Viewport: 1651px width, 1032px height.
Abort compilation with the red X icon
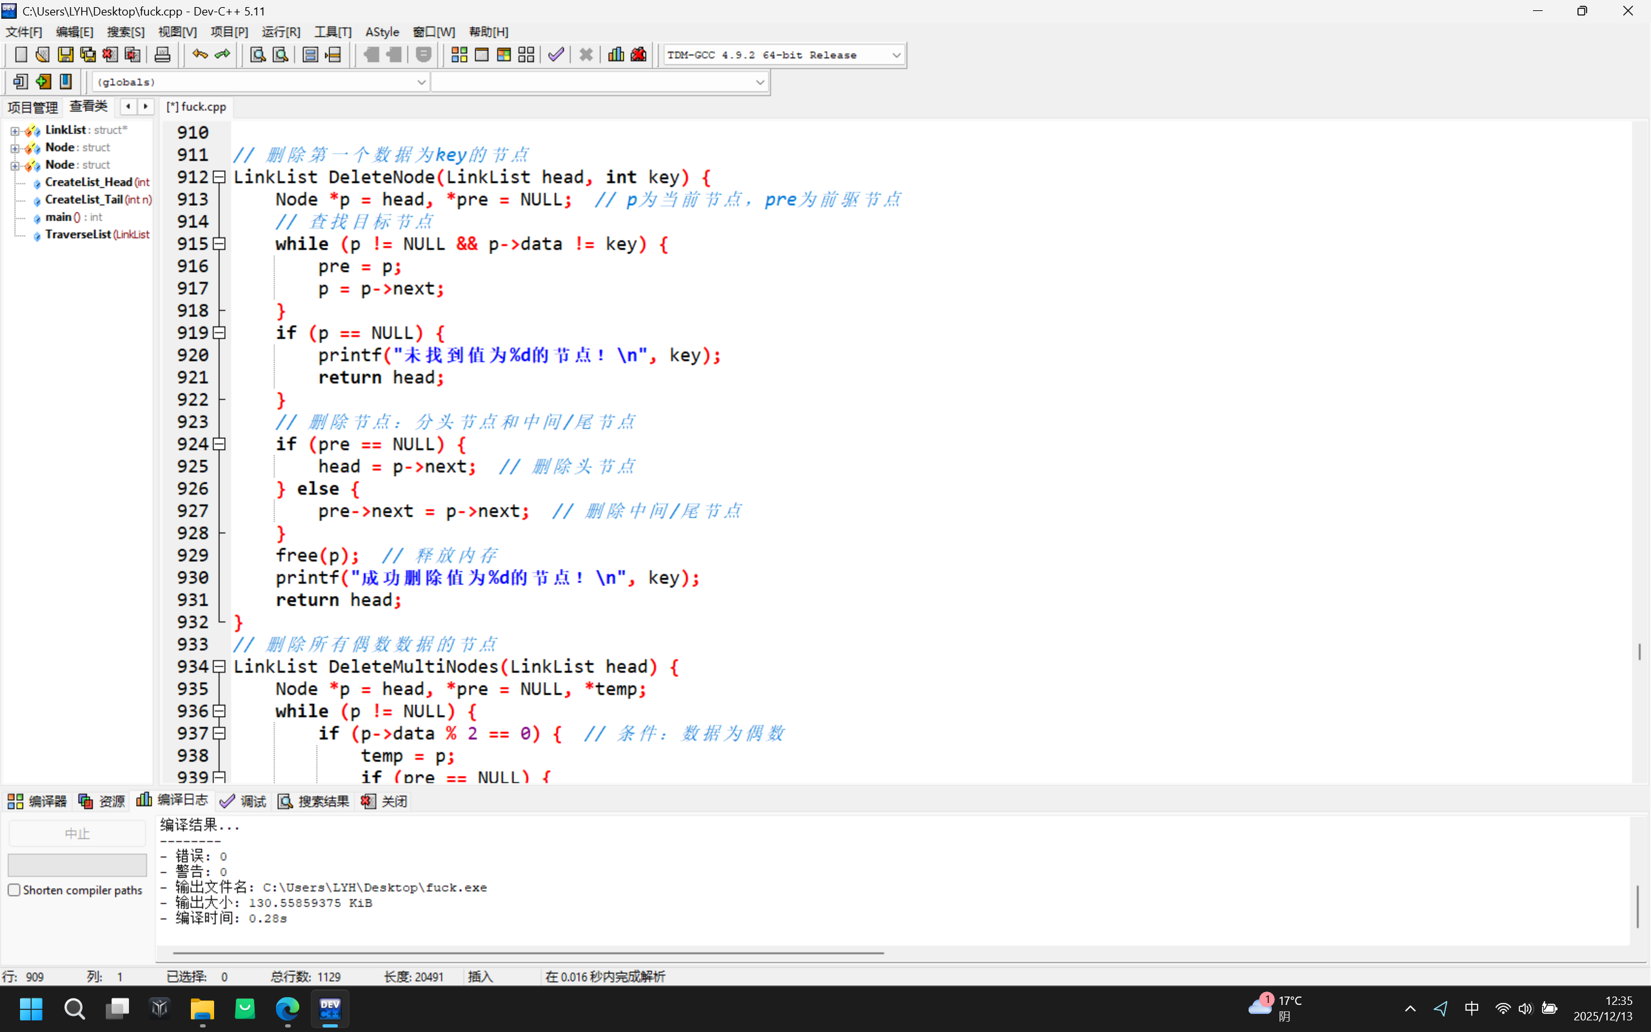click(586, 54)
